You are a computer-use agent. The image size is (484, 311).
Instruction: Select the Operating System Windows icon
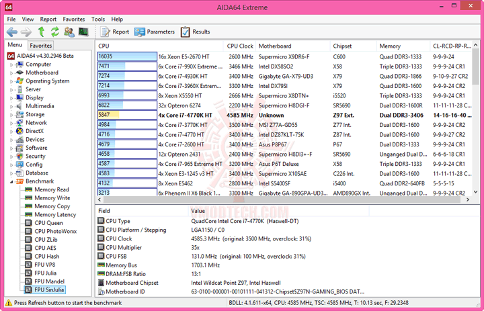coord(19,81)
